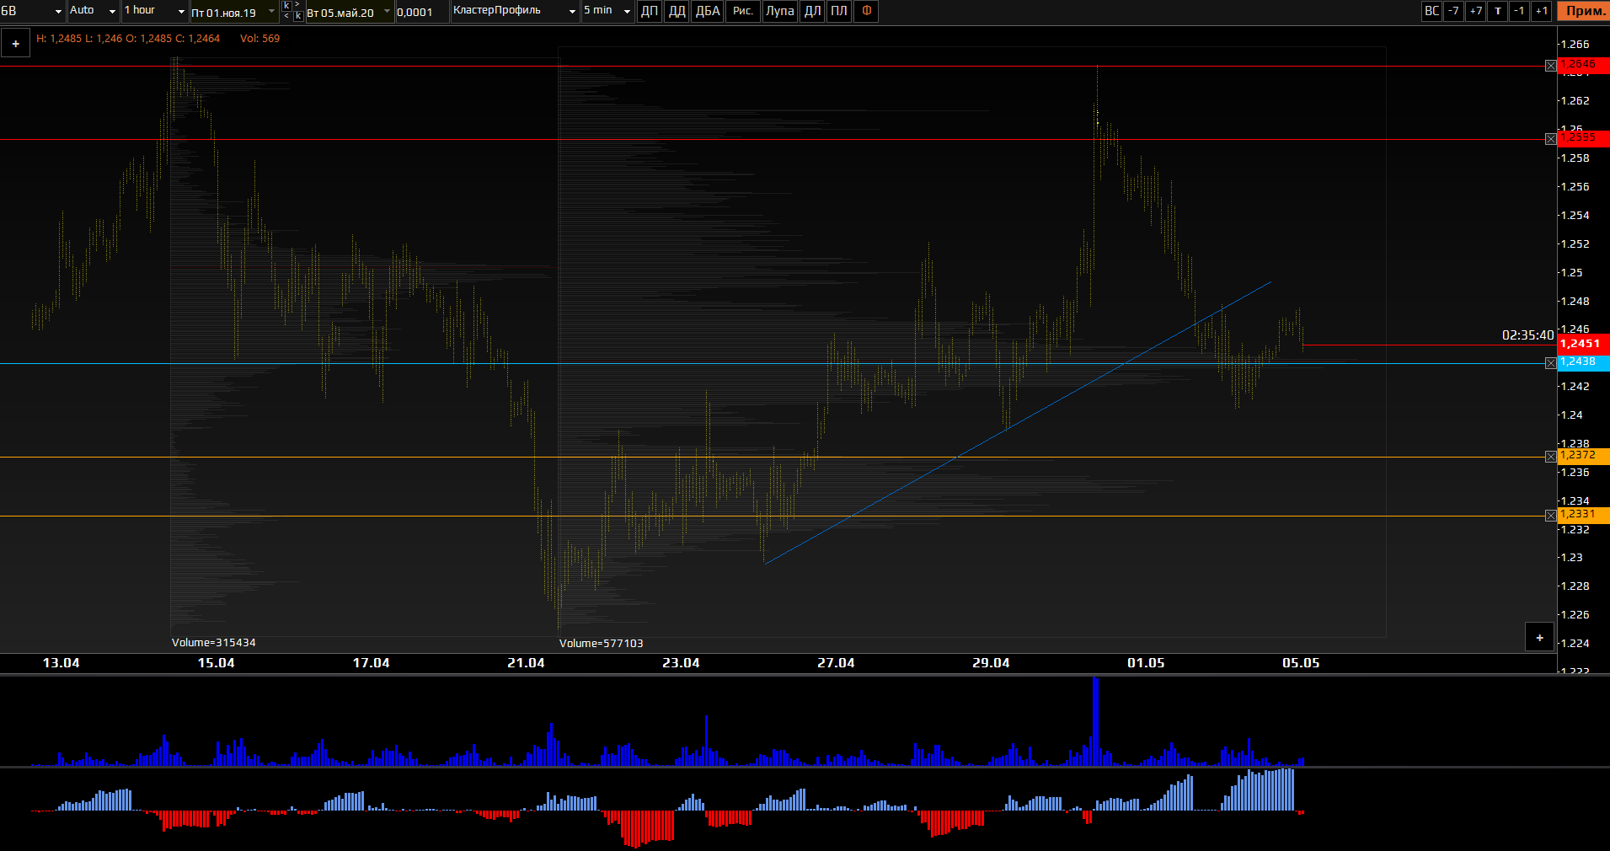Remove the 1,2438 level line marker

[x=1551, y=363]
